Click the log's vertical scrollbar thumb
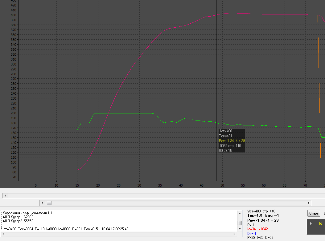Screen dimensions: 325x241 point(239,223)
